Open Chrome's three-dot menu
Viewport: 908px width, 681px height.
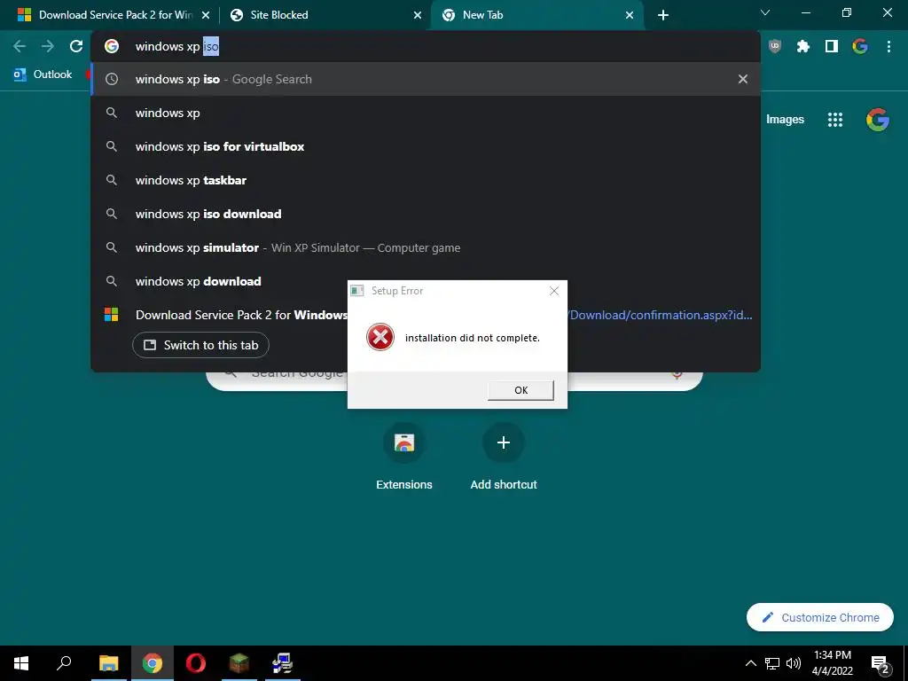[x=888, y=46]
